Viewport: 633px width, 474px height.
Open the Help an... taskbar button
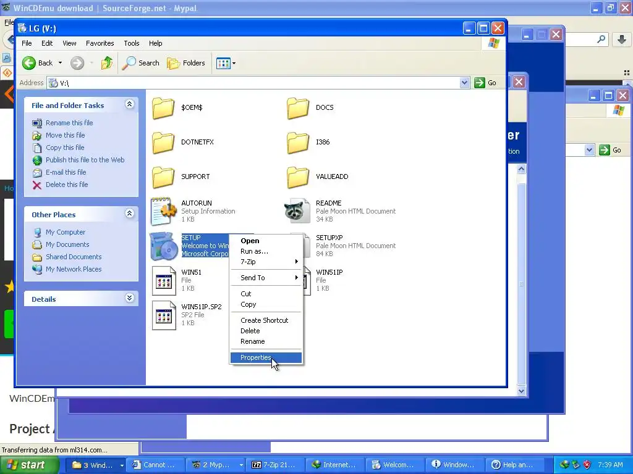coord(515,465)
